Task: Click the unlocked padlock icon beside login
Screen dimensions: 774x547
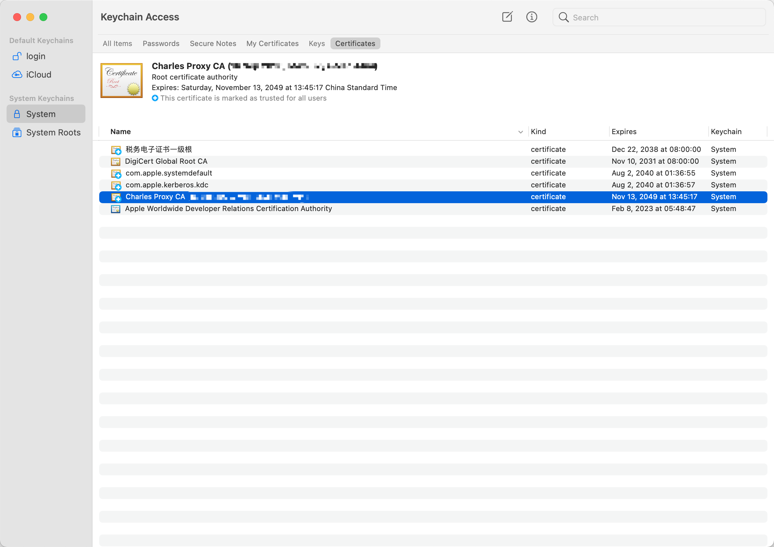Action: (x=17, y=56)
